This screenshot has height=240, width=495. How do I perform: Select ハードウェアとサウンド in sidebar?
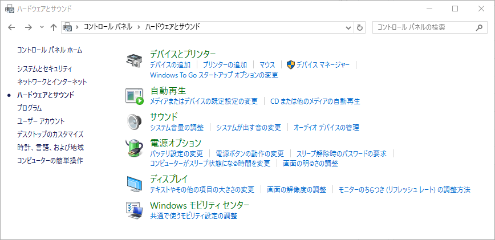(46, 95)
